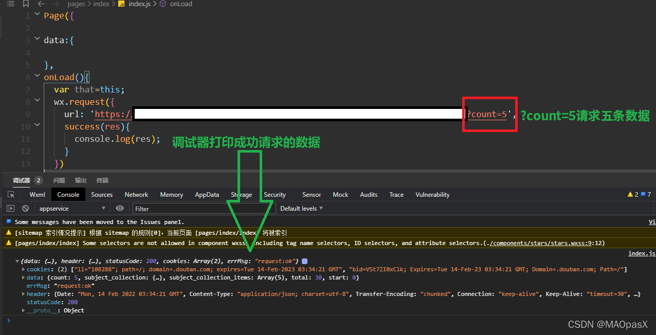Activate the element inspector picker icon
This screenshot has height=335, width=656.
coord(11,195)
